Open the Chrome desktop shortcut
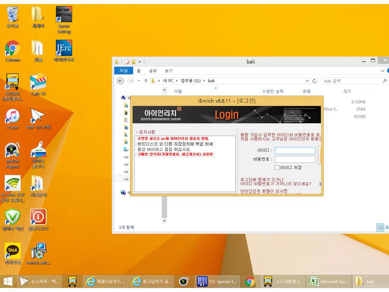 coord(13,49)
